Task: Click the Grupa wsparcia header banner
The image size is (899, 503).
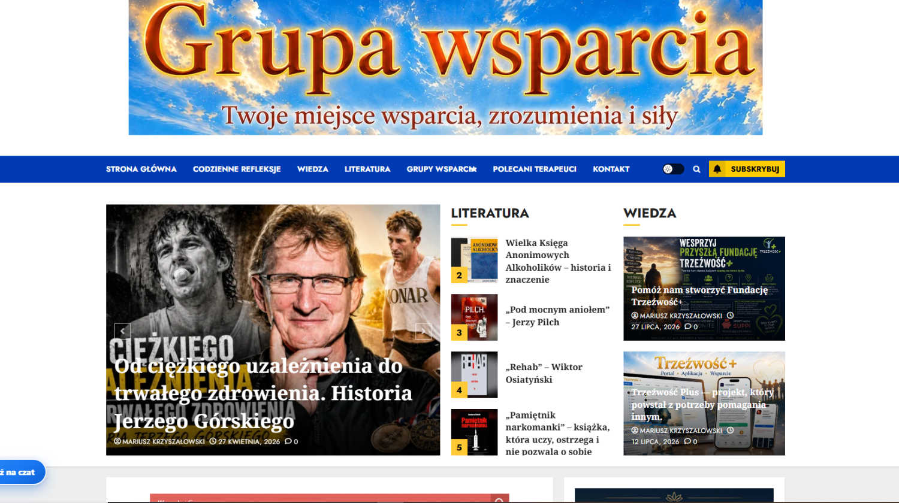Action: point(445,67)
